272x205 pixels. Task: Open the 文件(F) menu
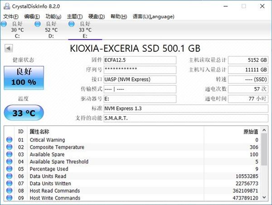point(11,16)
